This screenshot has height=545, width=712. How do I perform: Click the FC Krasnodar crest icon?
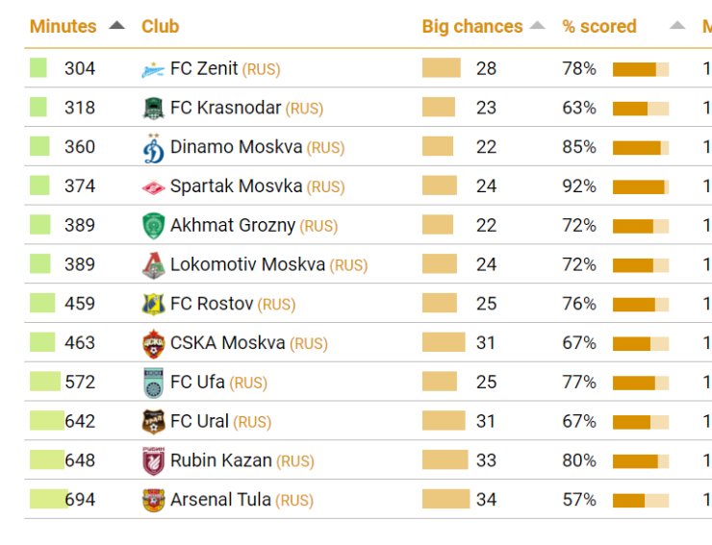tap(154, 109)
